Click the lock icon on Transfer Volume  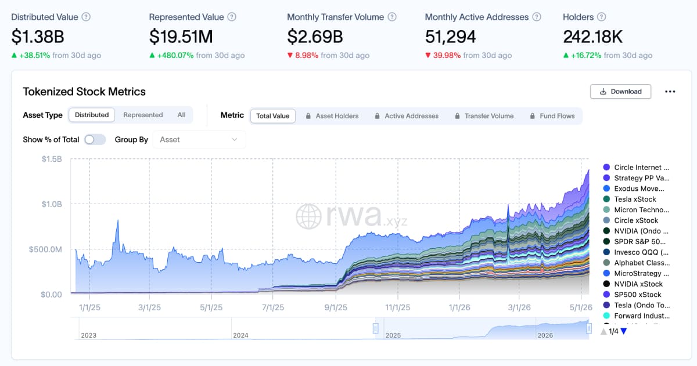(x=458, y=116)
